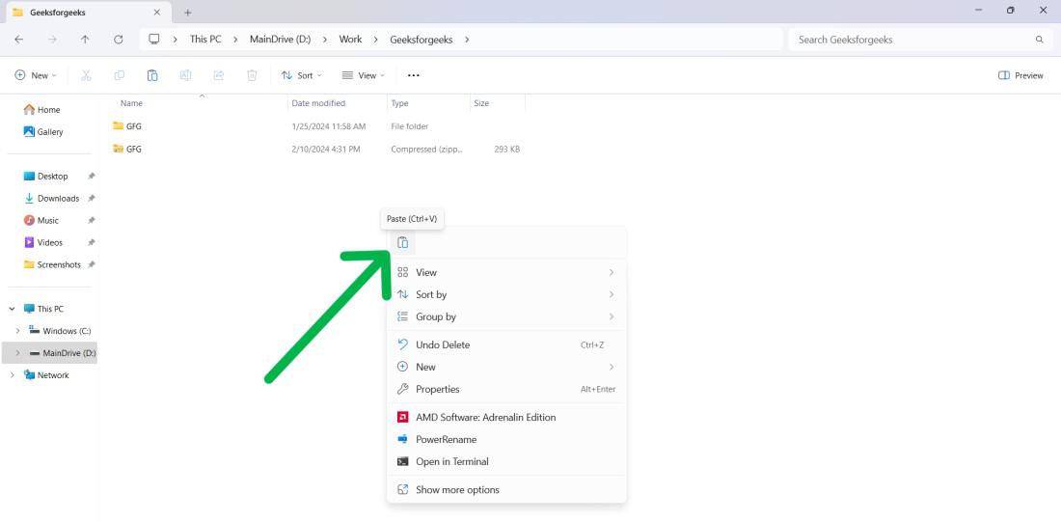Open the View dropdown in toolbar
Viewport: 1061px width, 522px height.
pos(364,75)
